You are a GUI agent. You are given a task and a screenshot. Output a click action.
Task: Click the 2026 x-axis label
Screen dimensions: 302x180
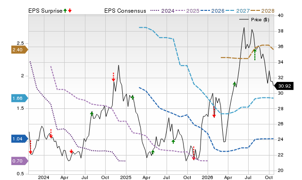tap(208, 177)
